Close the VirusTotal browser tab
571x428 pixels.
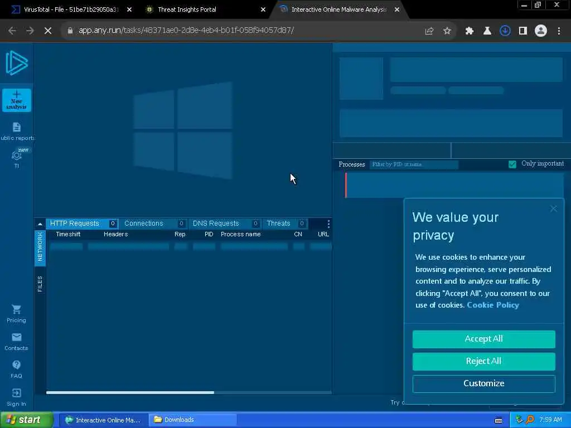pyautogui.click(x=129, y=9)
